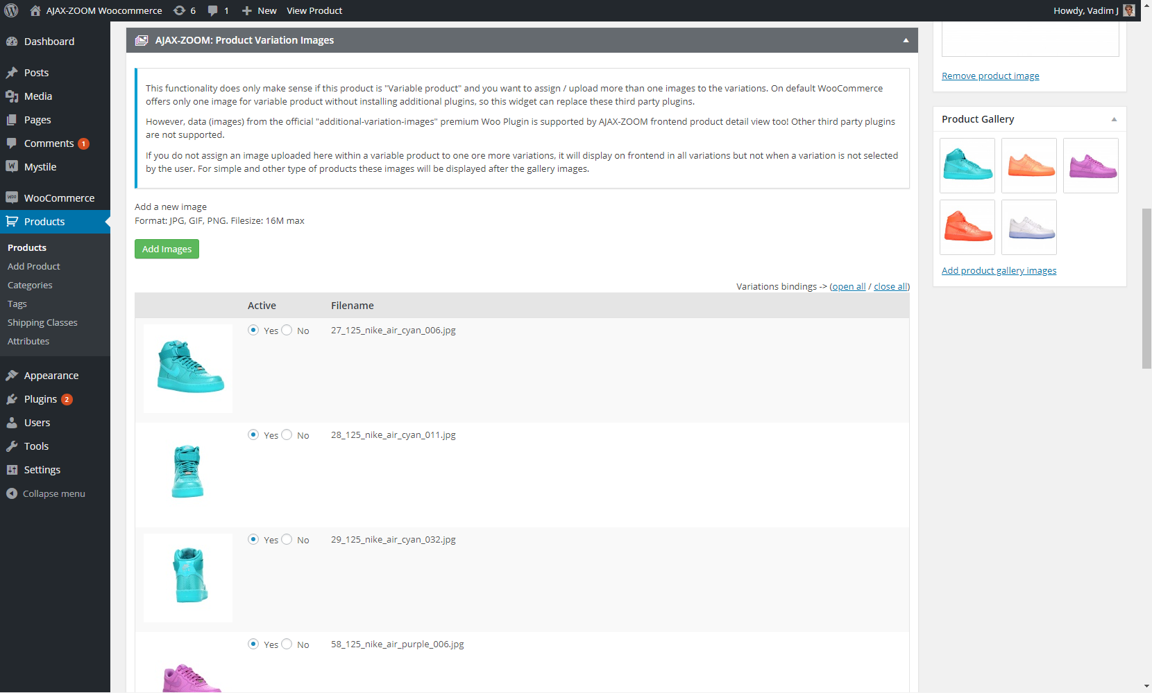Click the Settings sliders icon
Screen dimensions: 1152x693
[x=12, y=470]
